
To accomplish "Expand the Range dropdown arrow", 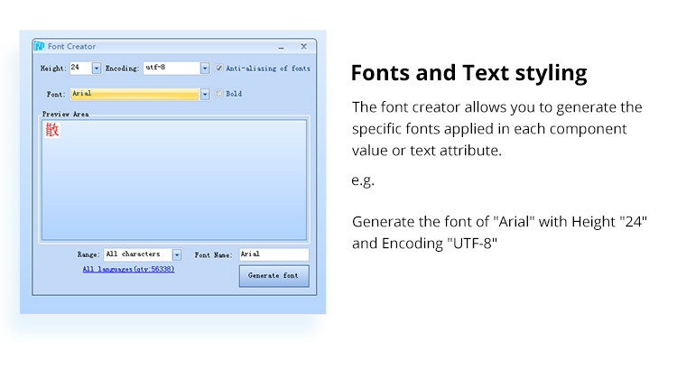I will [x=177, y=255].
